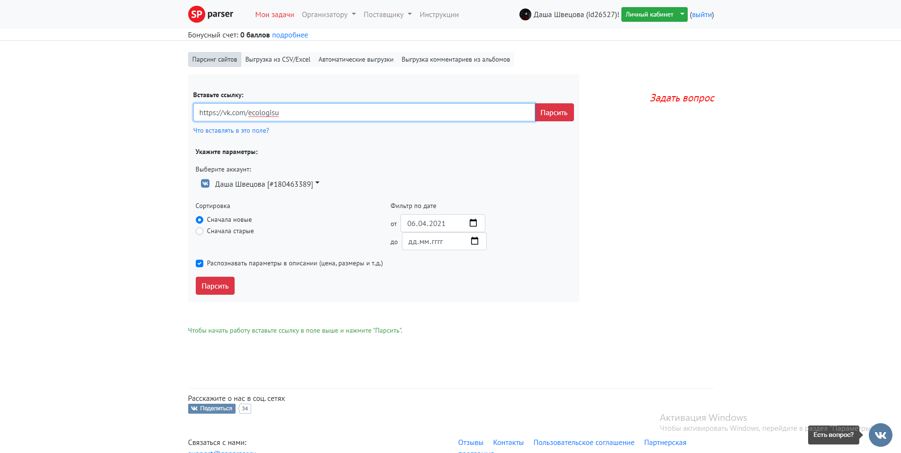Open calendar picker for the 'от' date
The image size is (901, 453).
click(x=473, y=223)
